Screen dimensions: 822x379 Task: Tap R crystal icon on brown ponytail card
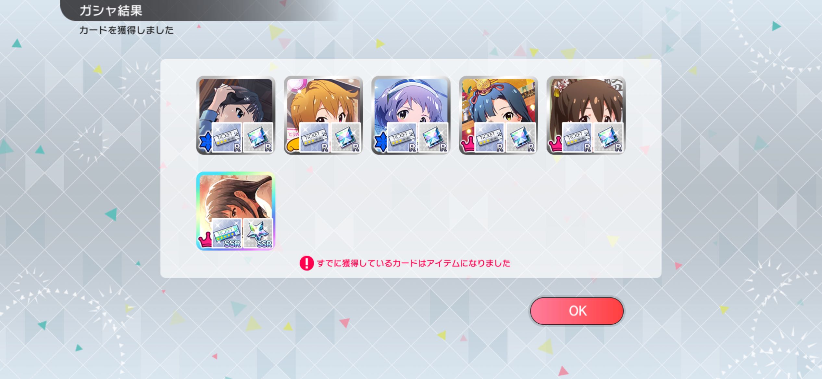click(609, 138)
